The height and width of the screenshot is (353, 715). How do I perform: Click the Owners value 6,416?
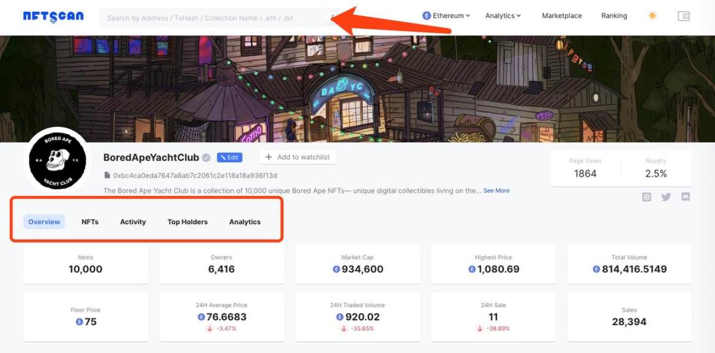(221, 269)
